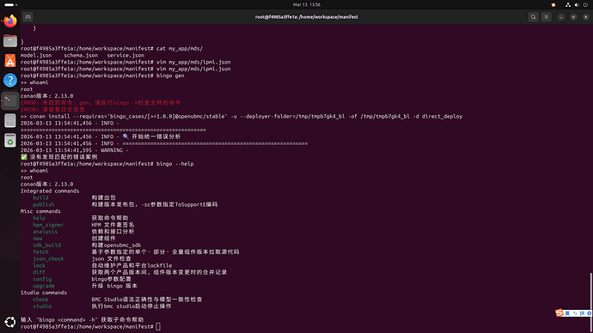This screenshot has height=333, width=593.
Task: Click the 'conan install' command line
Action: point(241,116)
